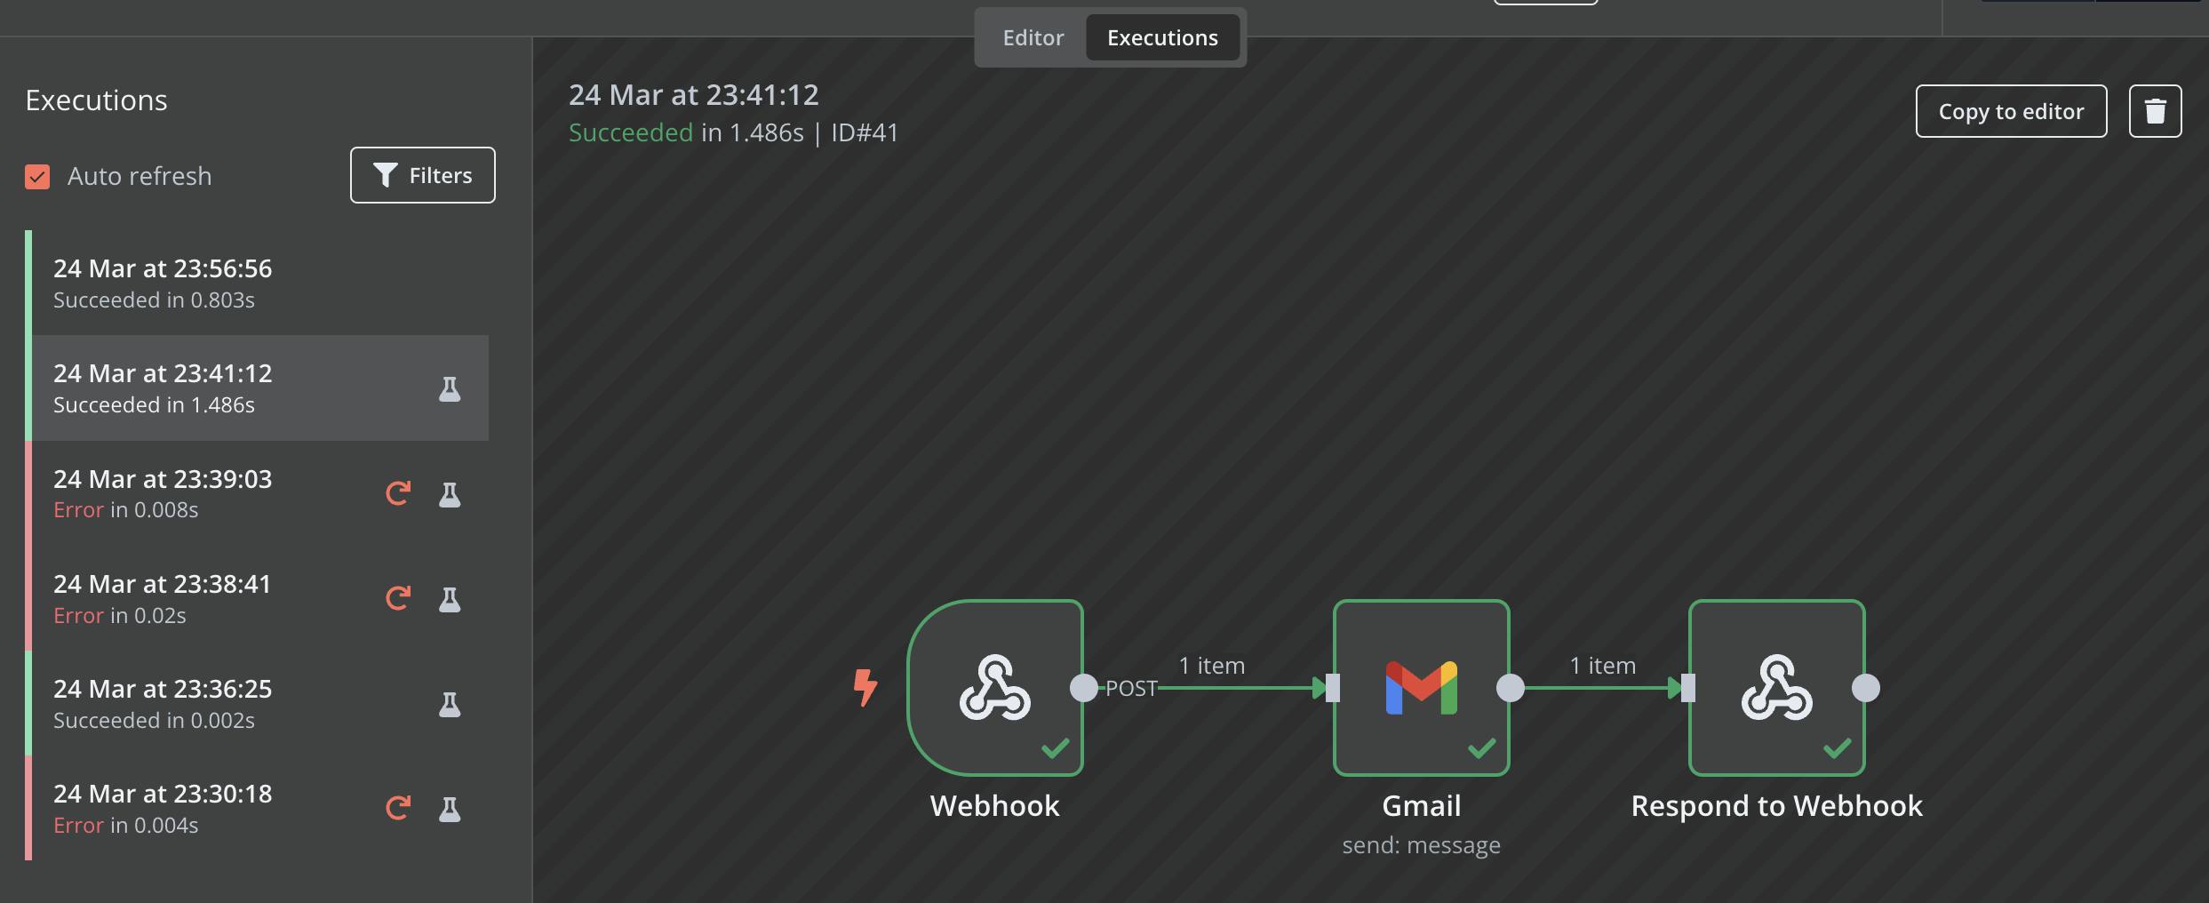This screenshot has height=903, width=2209.
Task: Open the Filters dropdown
Action: 422,175
